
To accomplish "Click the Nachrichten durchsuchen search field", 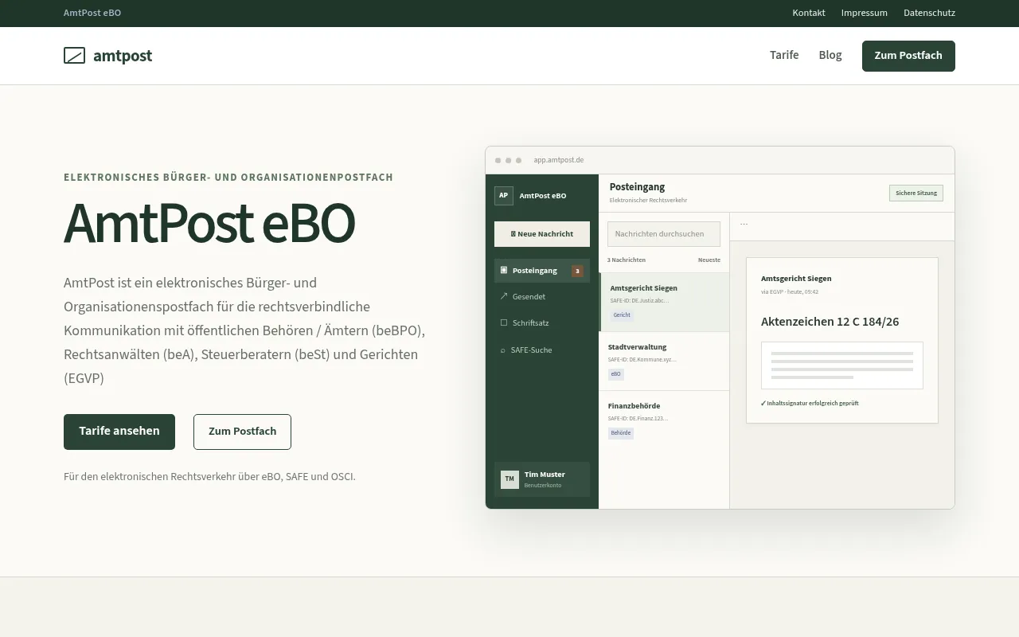I will (x=664, y=234).
